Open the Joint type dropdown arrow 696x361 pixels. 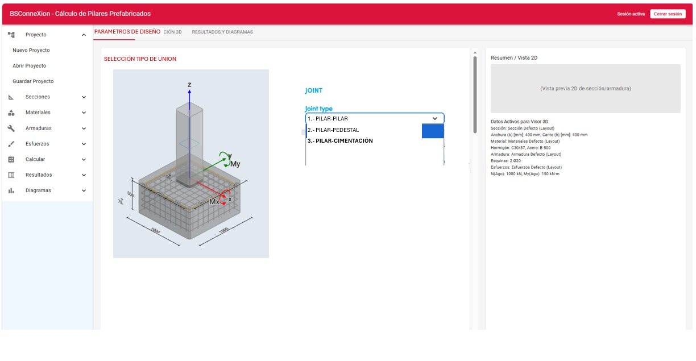click(x=435, y=118)
